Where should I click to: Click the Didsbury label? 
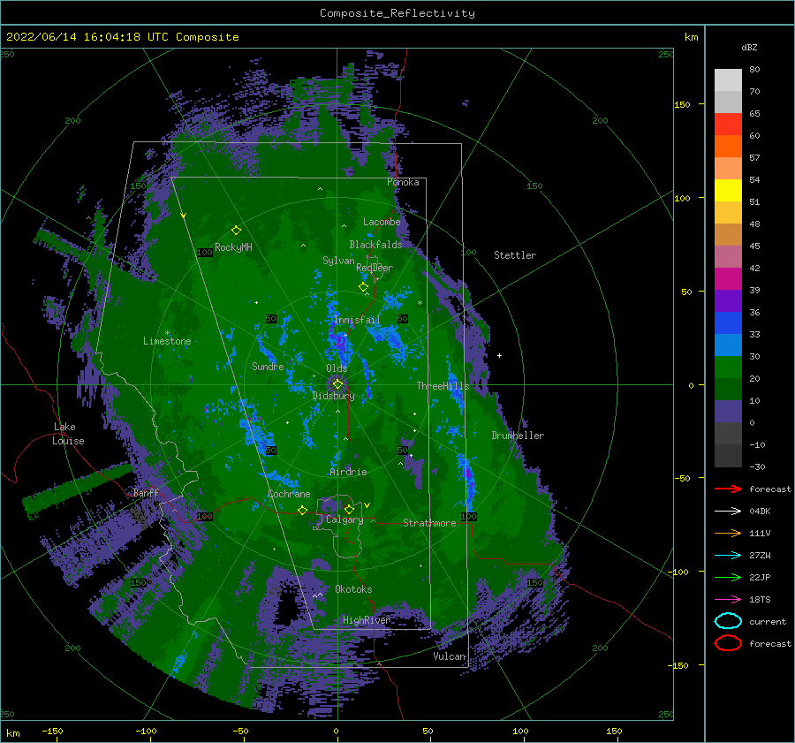click(333, 396)
